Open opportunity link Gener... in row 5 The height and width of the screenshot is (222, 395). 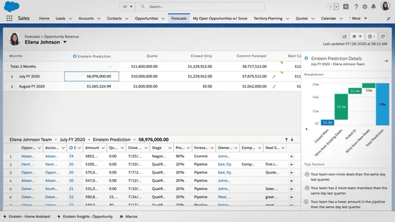point(28,189)
